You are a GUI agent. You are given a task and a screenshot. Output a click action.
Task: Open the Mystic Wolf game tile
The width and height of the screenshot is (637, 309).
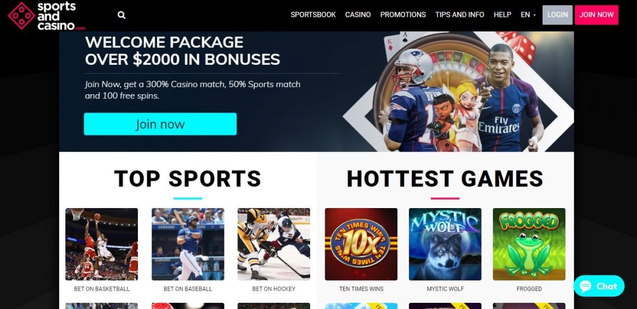point(445,244)
